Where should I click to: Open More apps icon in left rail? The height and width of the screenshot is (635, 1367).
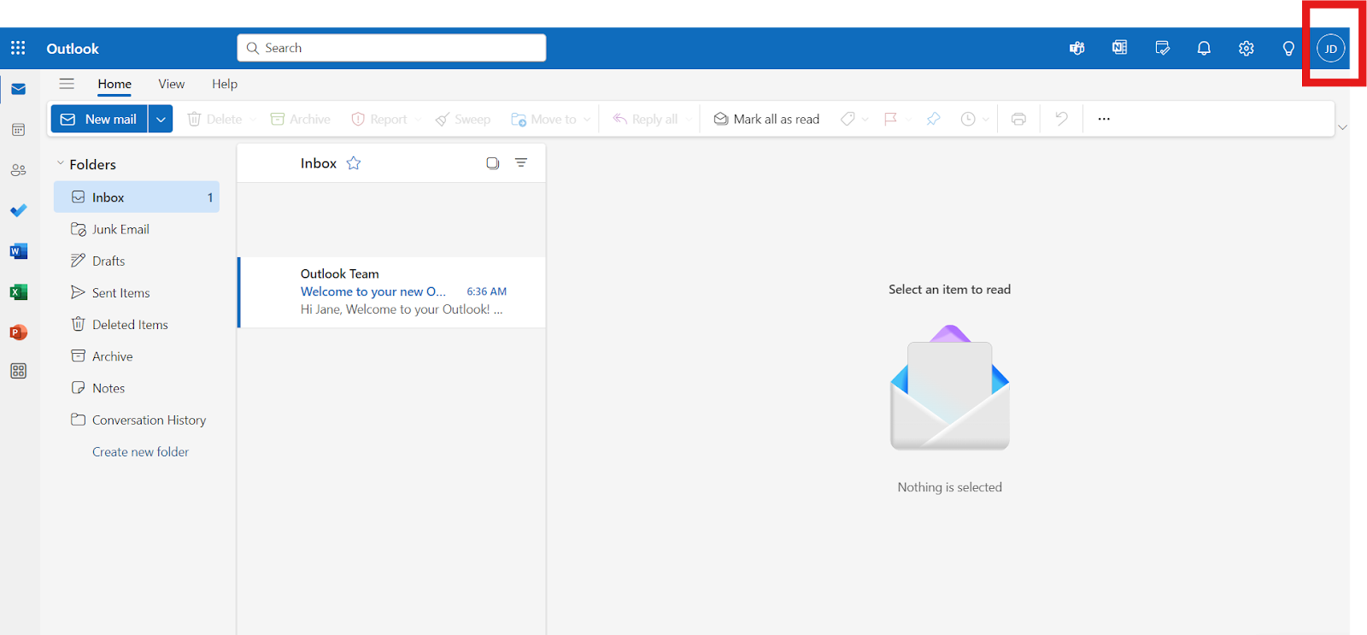click(x=18, y=371)
